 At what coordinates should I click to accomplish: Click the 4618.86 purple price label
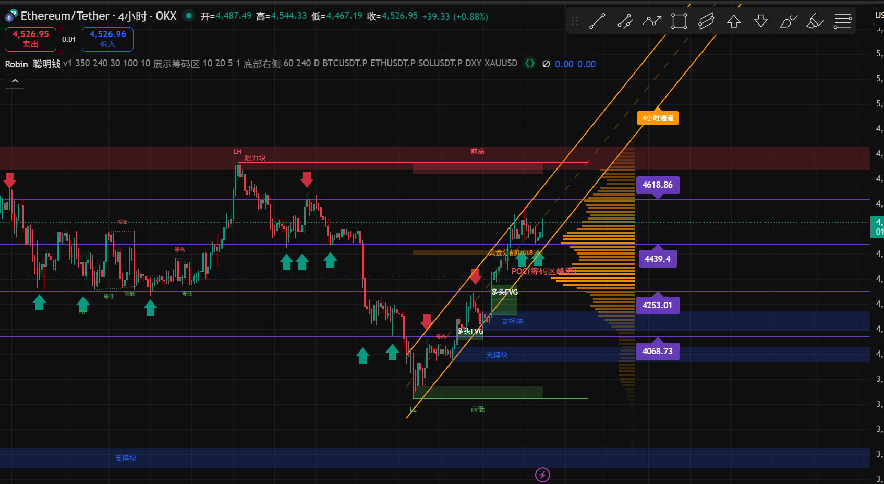point(657,185)
